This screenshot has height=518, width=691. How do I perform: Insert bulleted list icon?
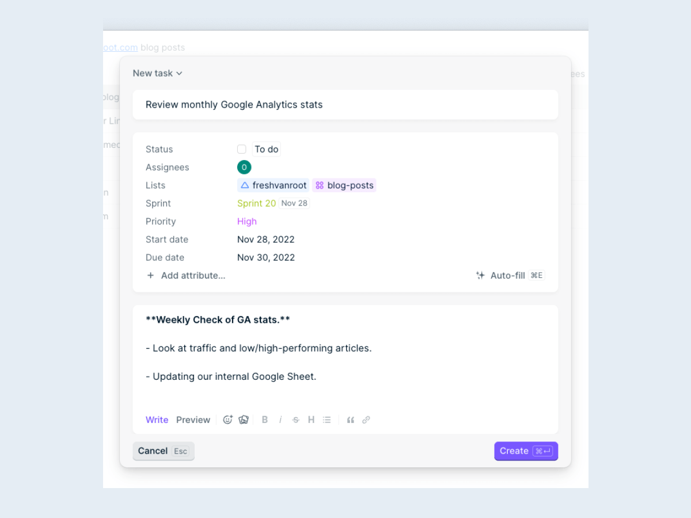click(327, 420)
